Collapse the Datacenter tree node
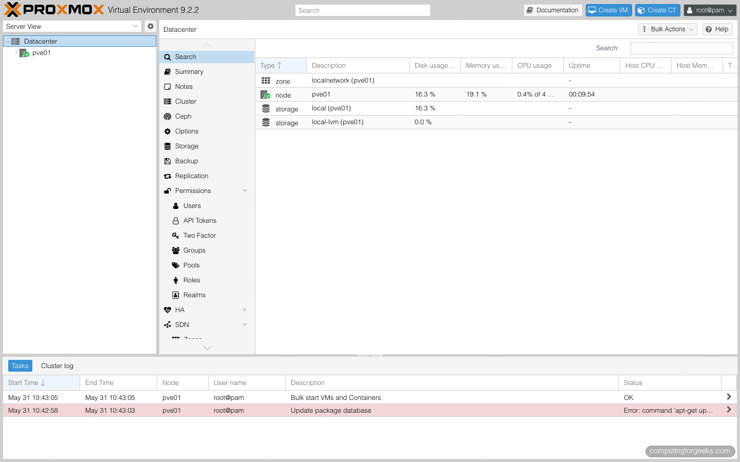 point(8,42)
